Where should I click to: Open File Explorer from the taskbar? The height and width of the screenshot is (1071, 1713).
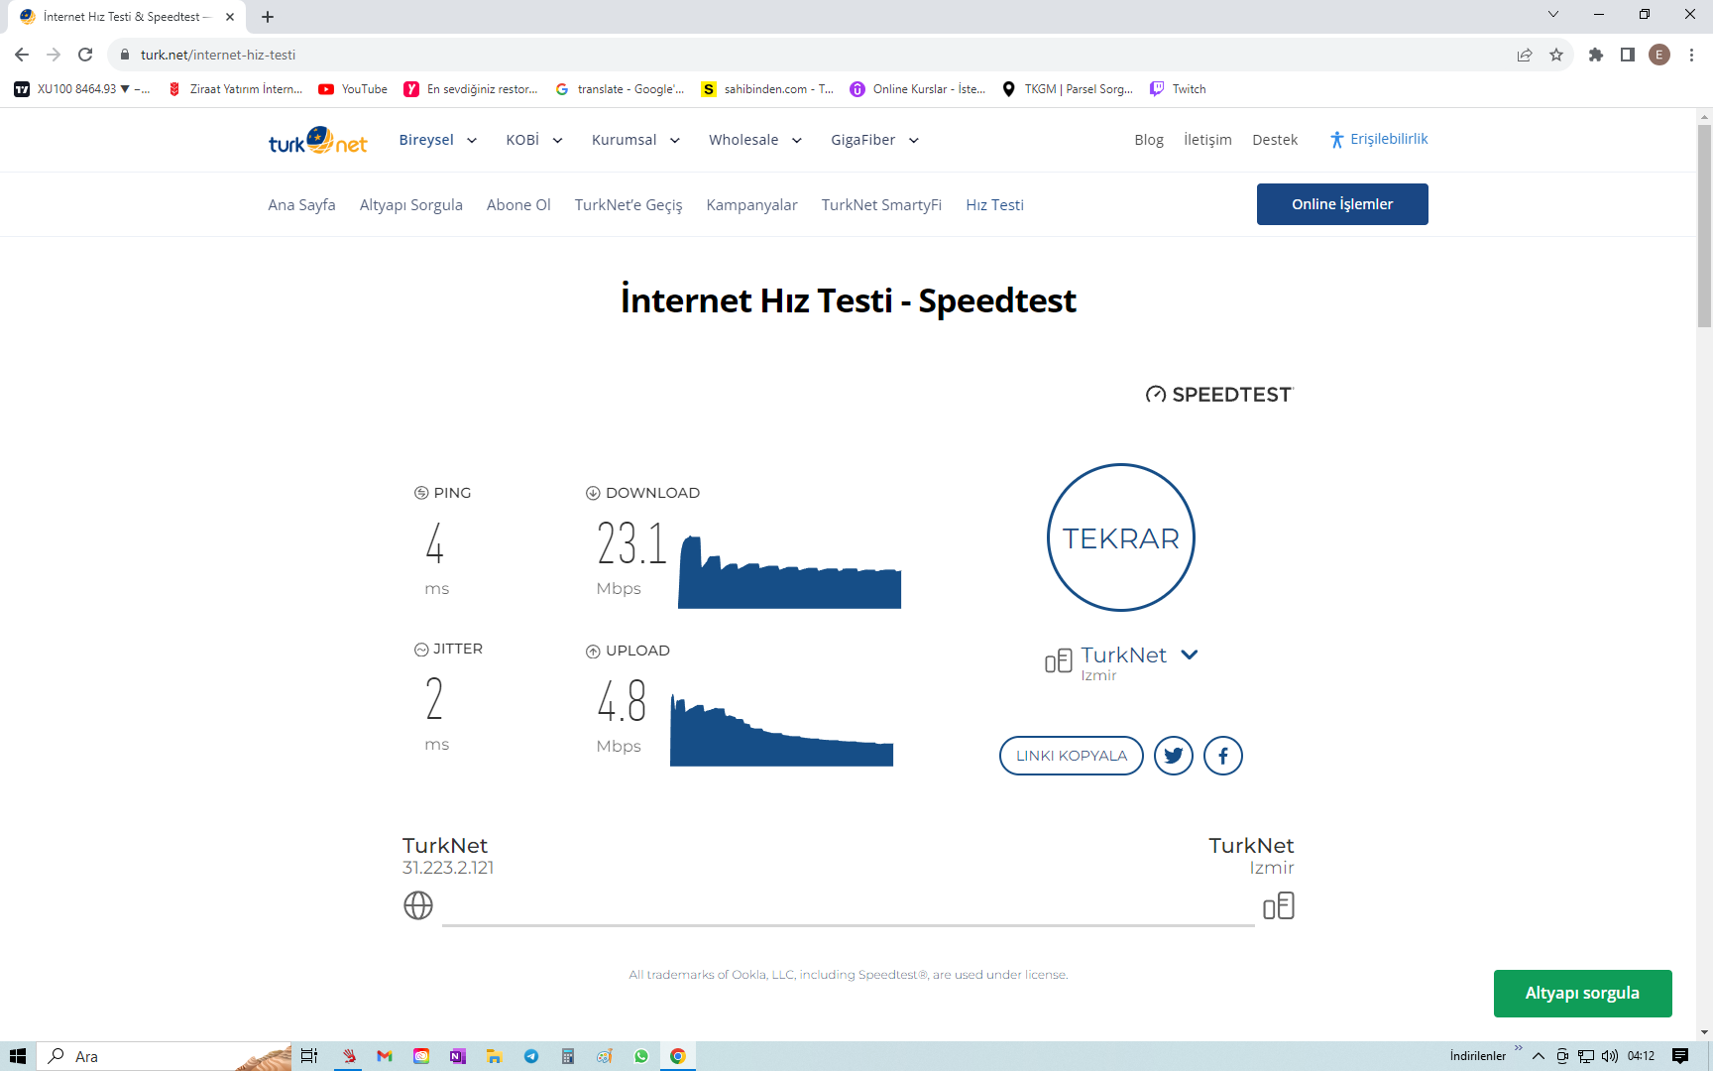coord(494,1056)
